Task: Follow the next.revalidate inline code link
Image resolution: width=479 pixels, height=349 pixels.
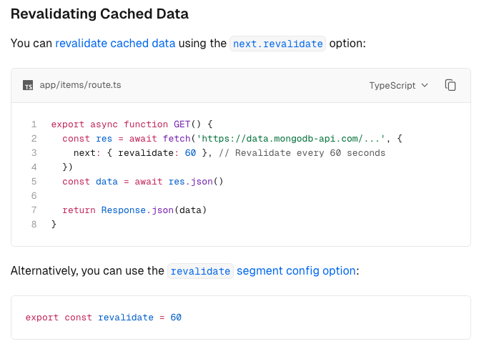Action: pyautogui.click(x=278, y=43)
